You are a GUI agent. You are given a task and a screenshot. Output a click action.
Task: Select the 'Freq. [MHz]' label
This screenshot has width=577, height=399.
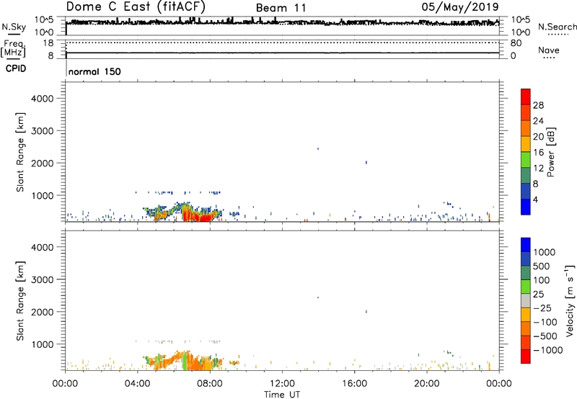tap(14, 48)
